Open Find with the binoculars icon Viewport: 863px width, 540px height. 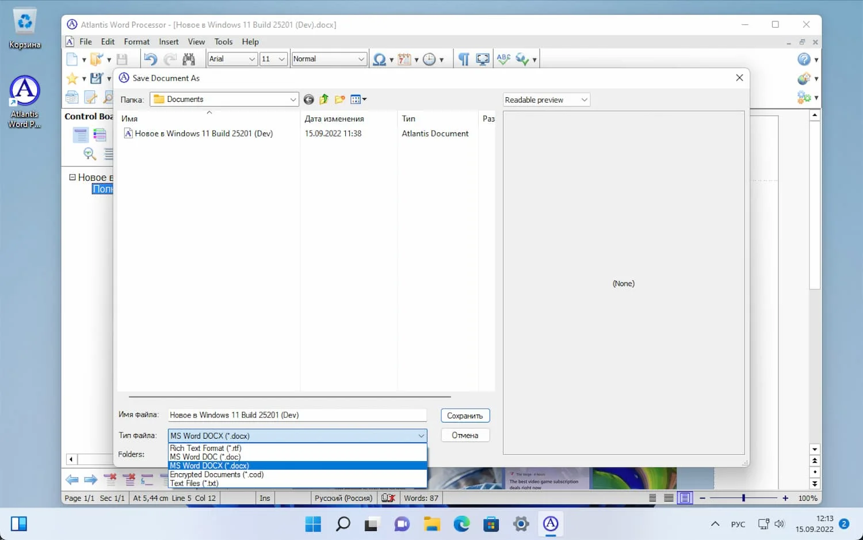pos(189,59)
